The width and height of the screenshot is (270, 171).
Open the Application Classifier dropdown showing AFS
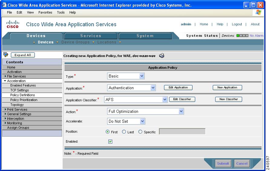136,100
